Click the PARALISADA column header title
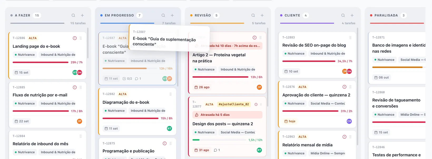Image resolution: width=432 pixels, height=159 pixels. pos(386,15)
